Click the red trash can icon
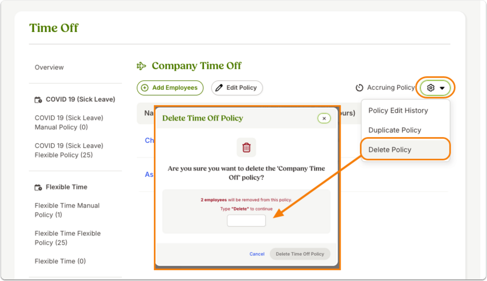 tap(246, 148)
